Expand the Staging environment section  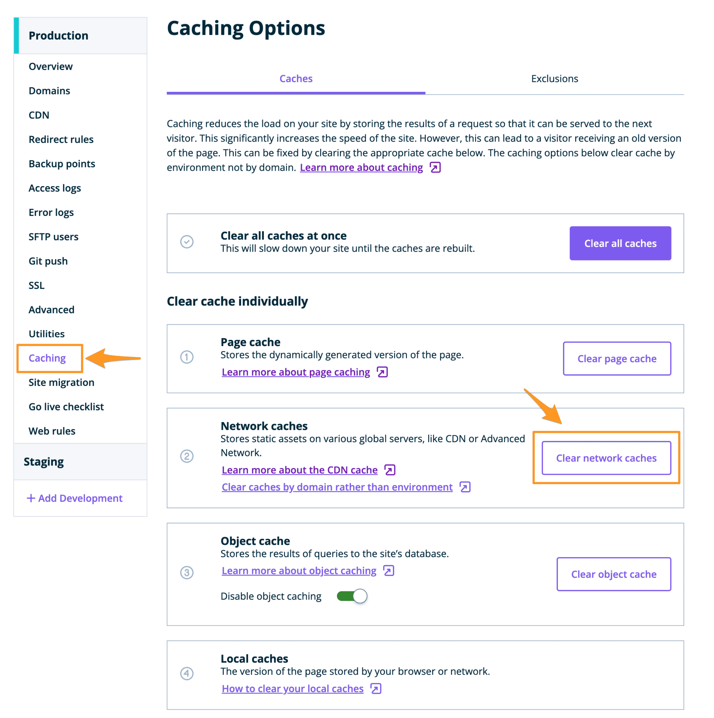click(x=44, y=462)
